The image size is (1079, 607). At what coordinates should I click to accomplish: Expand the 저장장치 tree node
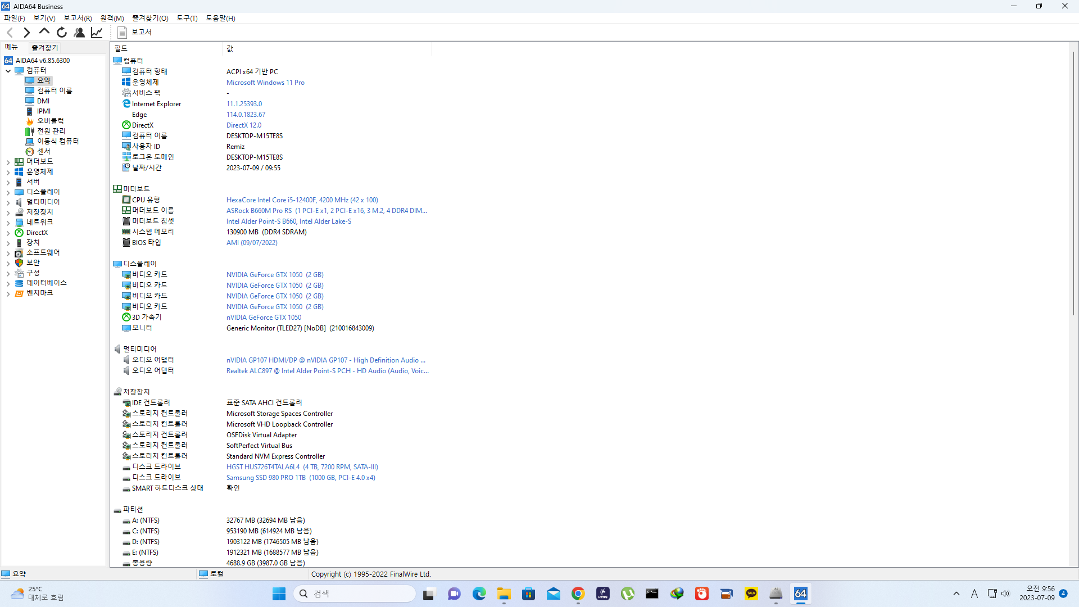[8, 212]
